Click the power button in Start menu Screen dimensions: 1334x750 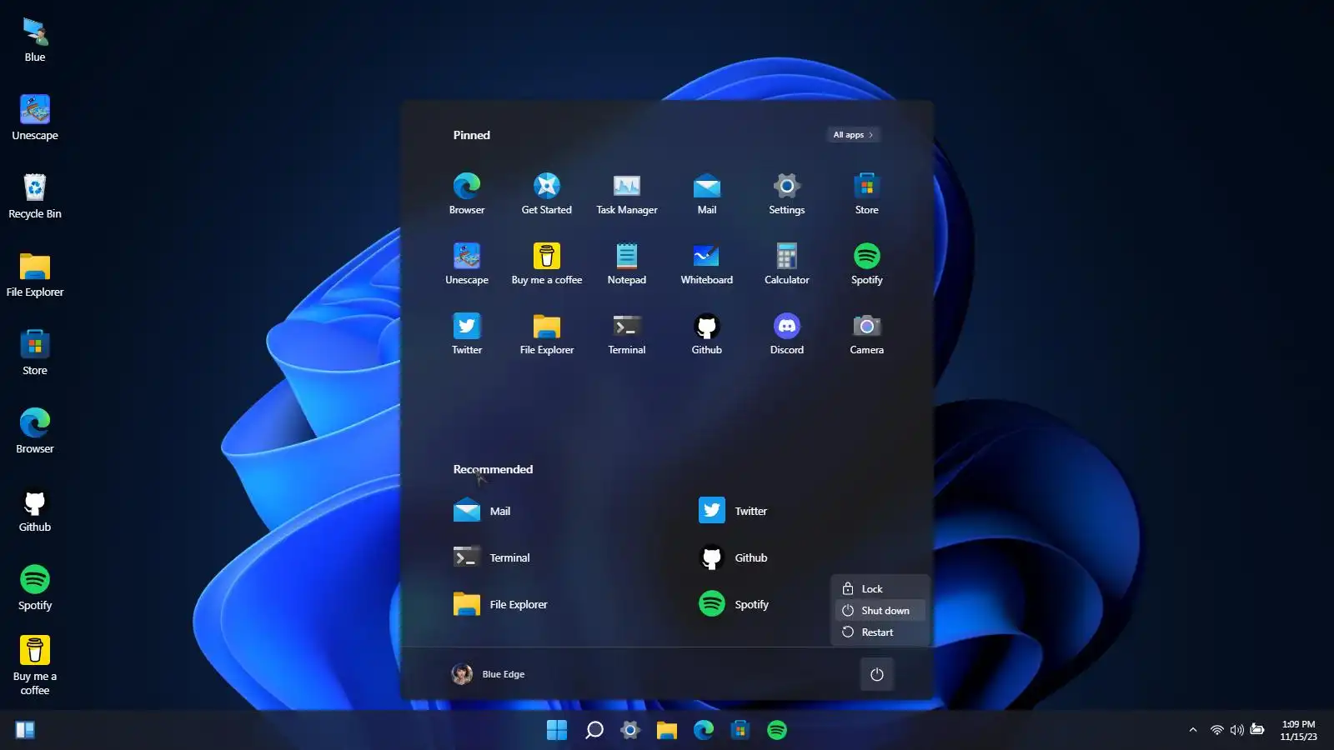pyautogui.click(x=877, y=674)
